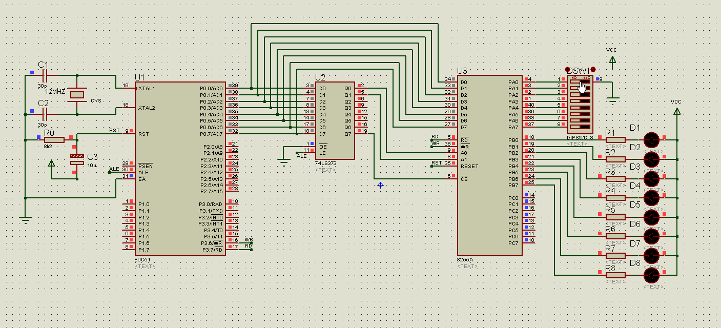Click the RST net label near U3 RESET

[437, 163]
